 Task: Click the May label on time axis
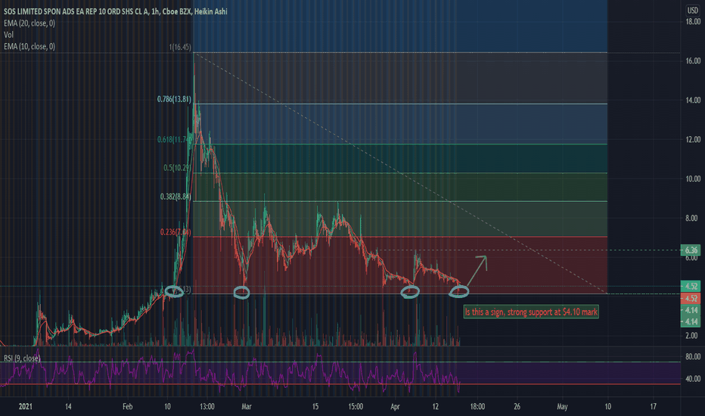pyautogui.click(x=562, y=407)
